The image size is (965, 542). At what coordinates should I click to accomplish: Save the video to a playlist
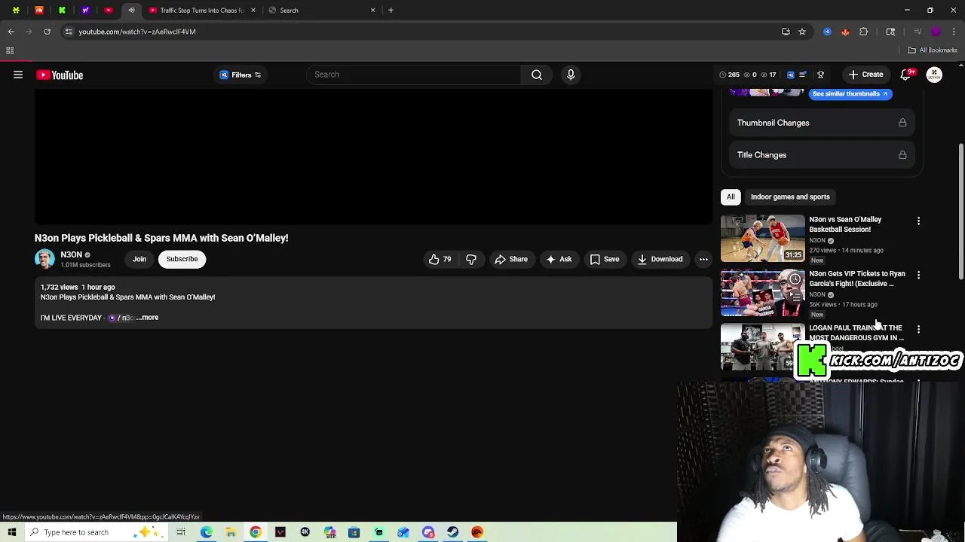pos(605,259)
